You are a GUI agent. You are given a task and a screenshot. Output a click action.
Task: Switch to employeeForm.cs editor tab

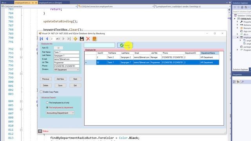click(22, 3)
